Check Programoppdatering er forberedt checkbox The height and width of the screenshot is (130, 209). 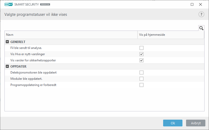pos(142,85)
